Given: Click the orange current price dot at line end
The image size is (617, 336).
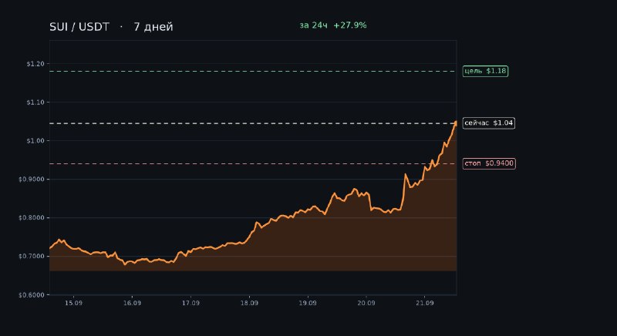Looking at the screenshot, I should click(456, 123).
